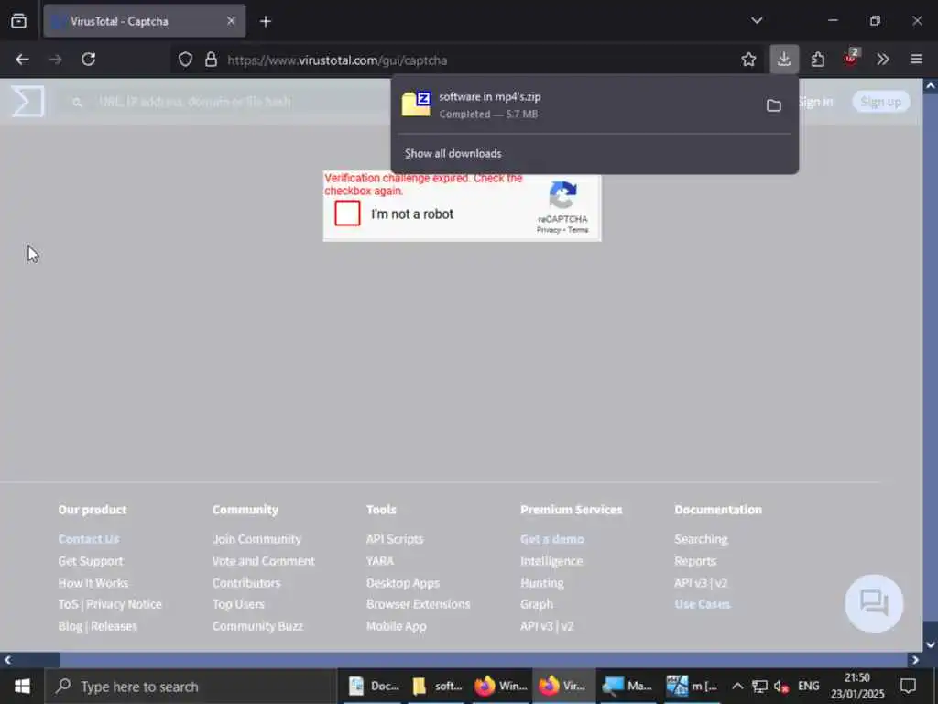Click the VirusTotal sigma logo
This screenshot has height=704, width=938.
[28, 101]
